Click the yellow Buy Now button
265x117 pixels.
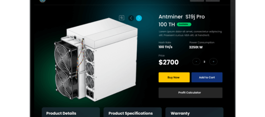(174, 78)
